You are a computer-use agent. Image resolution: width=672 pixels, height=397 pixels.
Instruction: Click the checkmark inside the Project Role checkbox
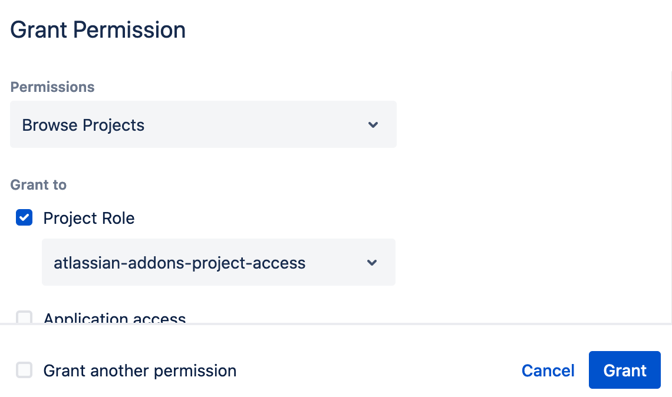24,218
